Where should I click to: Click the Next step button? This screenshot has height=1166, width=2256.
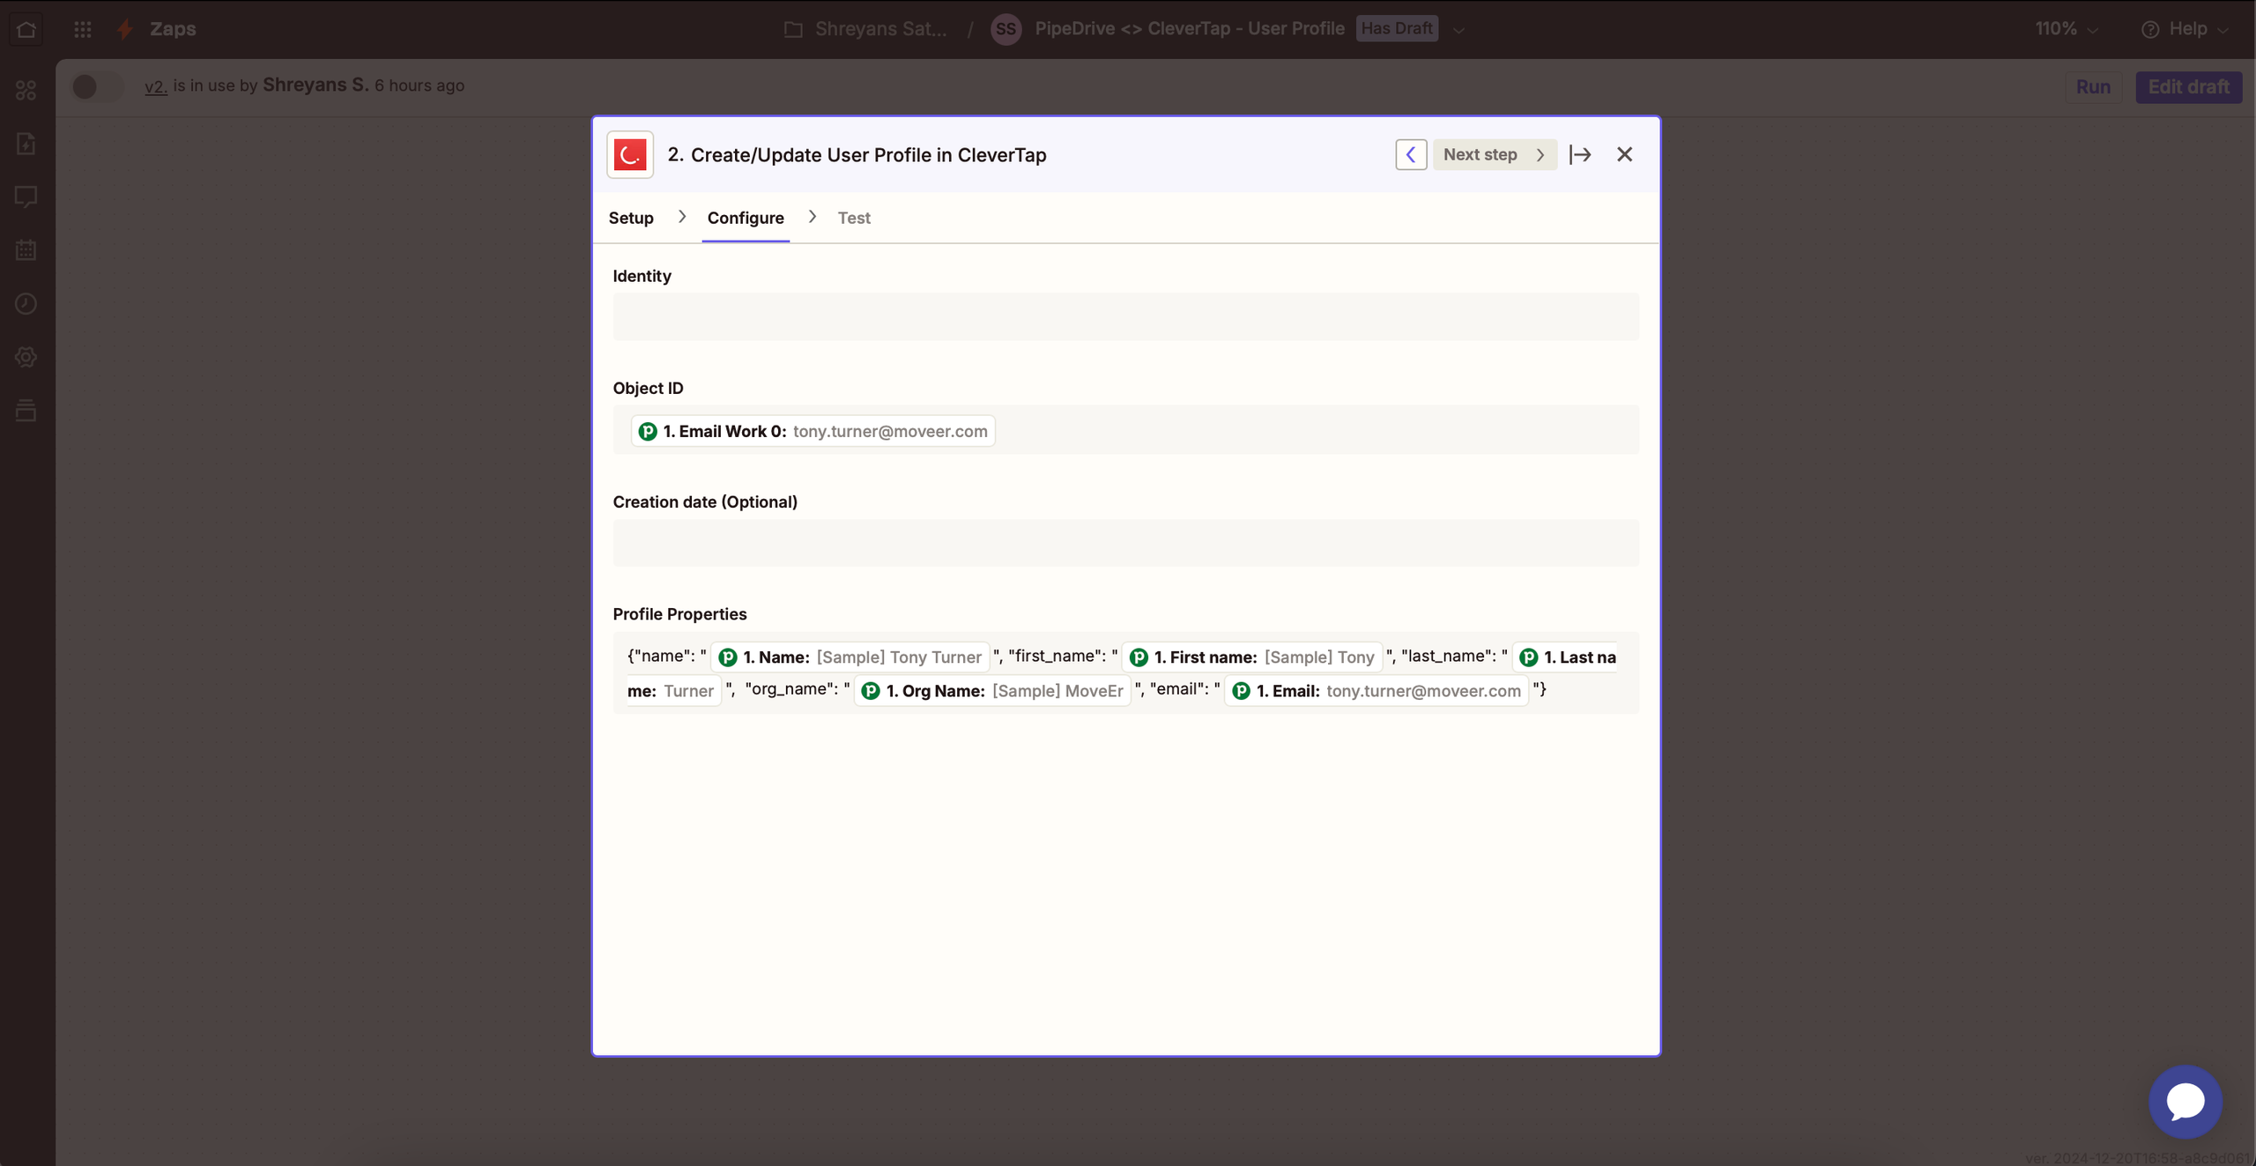tap(1495, 155)
